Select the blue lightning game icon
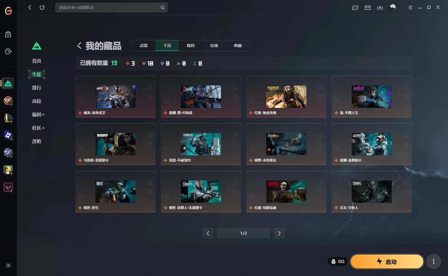 coord(8,135)
